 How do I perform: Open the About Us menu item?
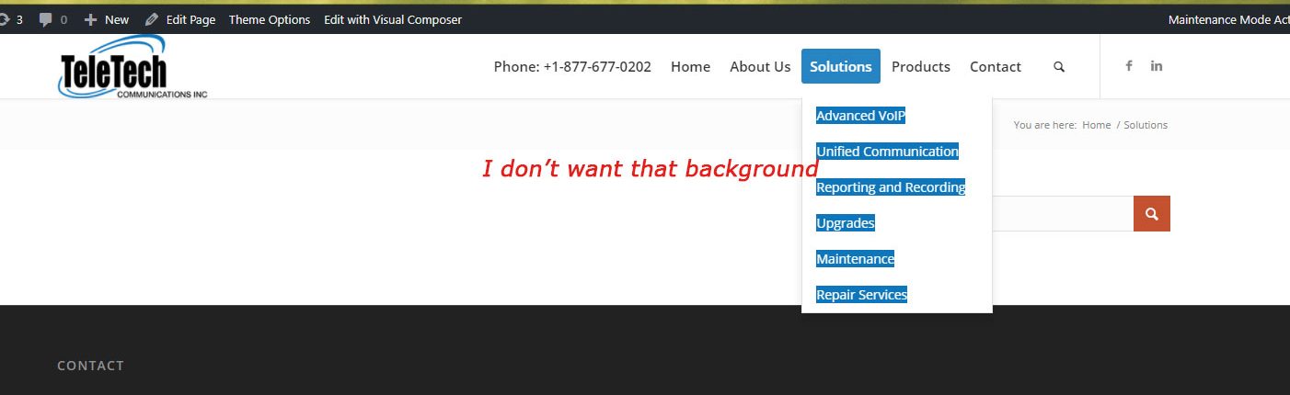coord(760,66)
